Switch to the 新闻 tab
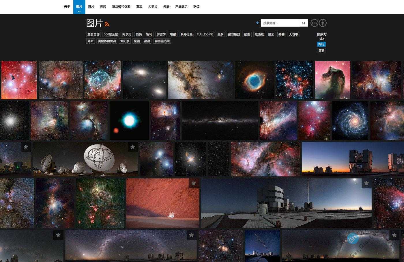 (x=103, y=6)
